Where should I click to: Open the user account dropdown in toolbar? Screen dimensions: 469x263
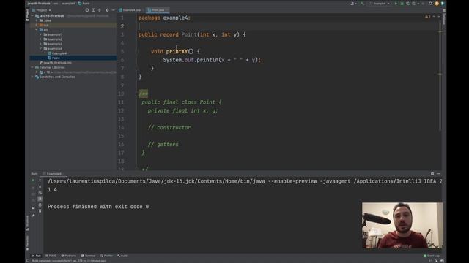[353, 4]
